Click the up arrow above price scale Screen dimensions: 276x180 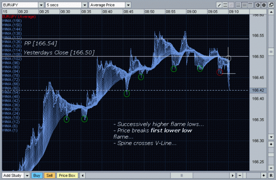(x=271, y=12)
